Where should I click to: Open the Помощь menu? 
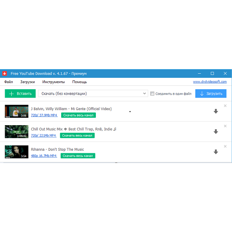coord(80,82)
